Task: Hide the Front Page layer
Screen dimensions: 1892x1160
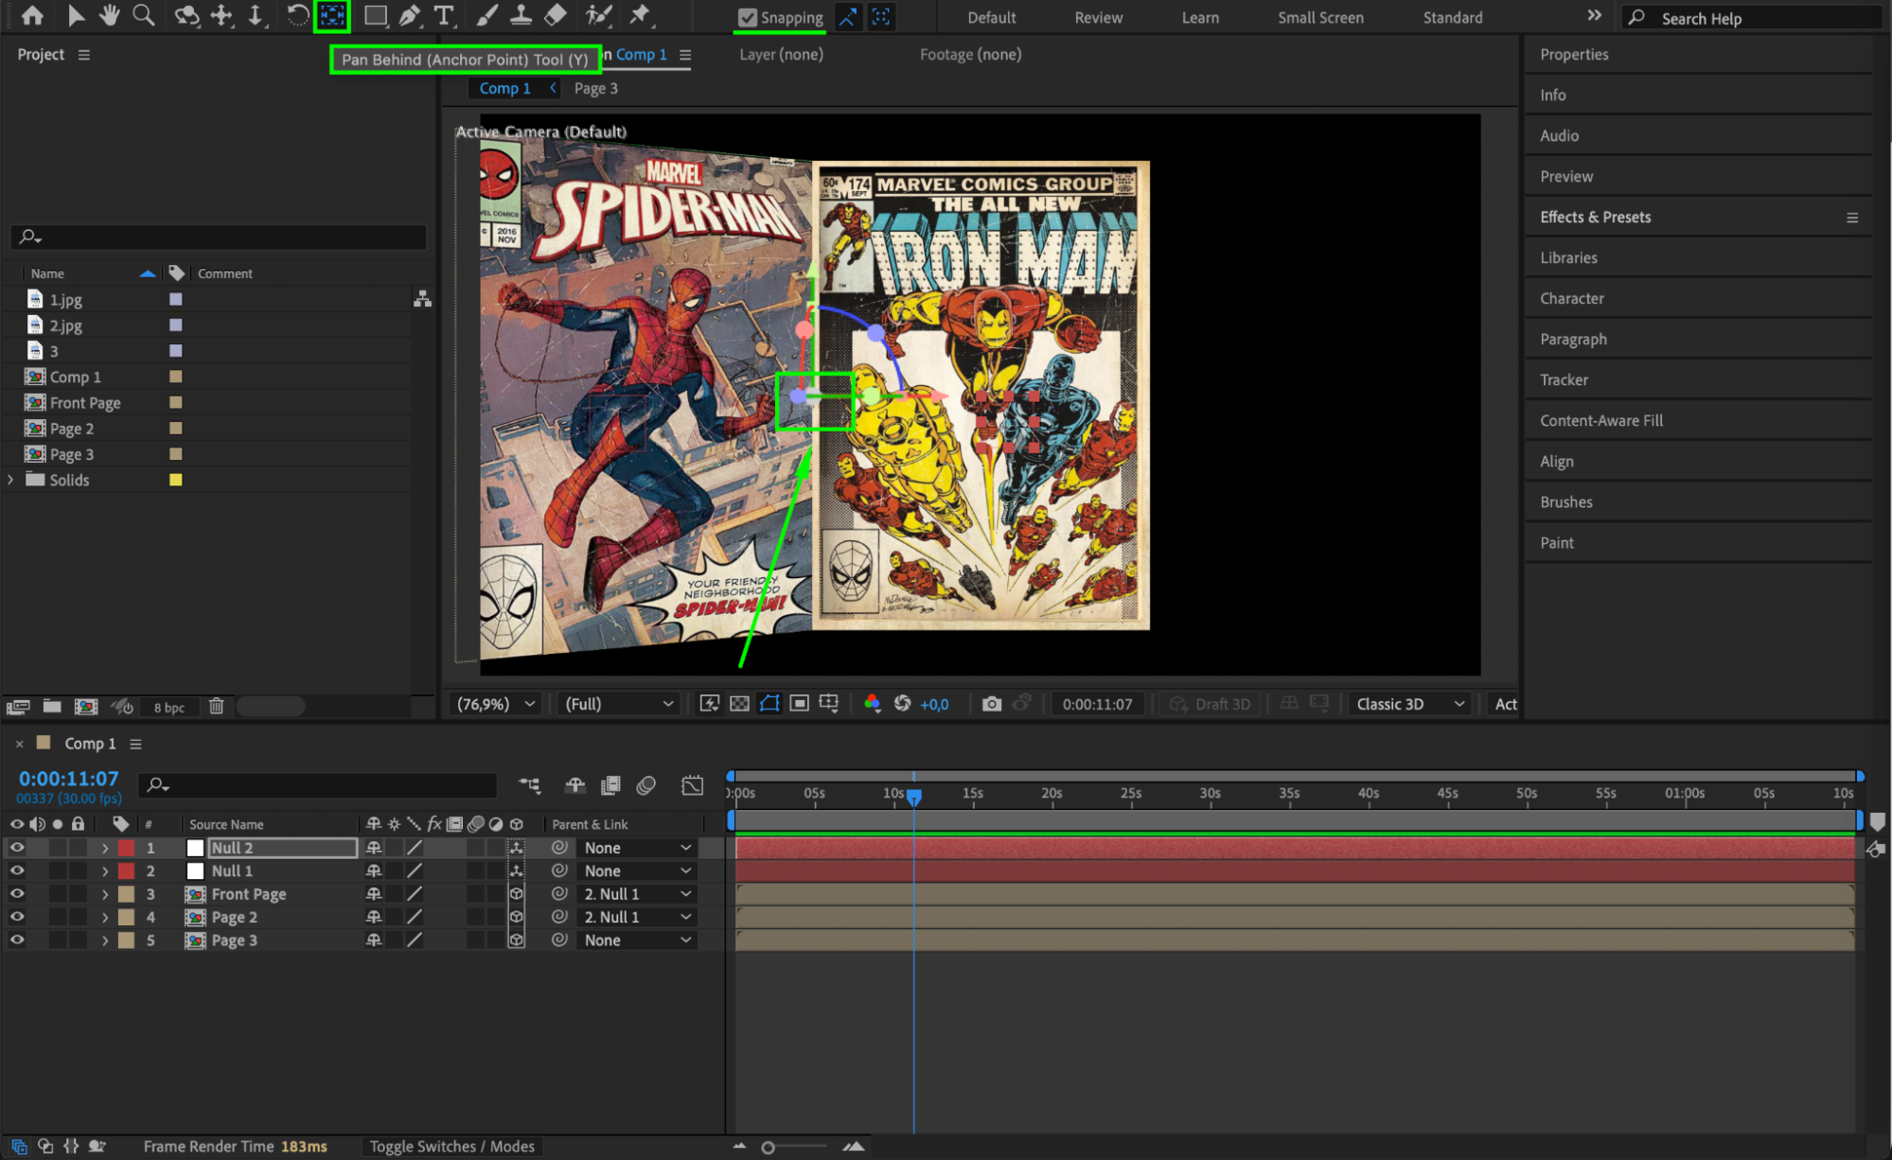Action: pos(17,893)
